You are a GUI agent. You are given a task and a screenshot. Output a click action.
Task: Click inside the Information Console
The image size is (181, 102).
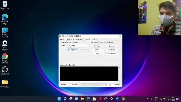pos(89,74)
